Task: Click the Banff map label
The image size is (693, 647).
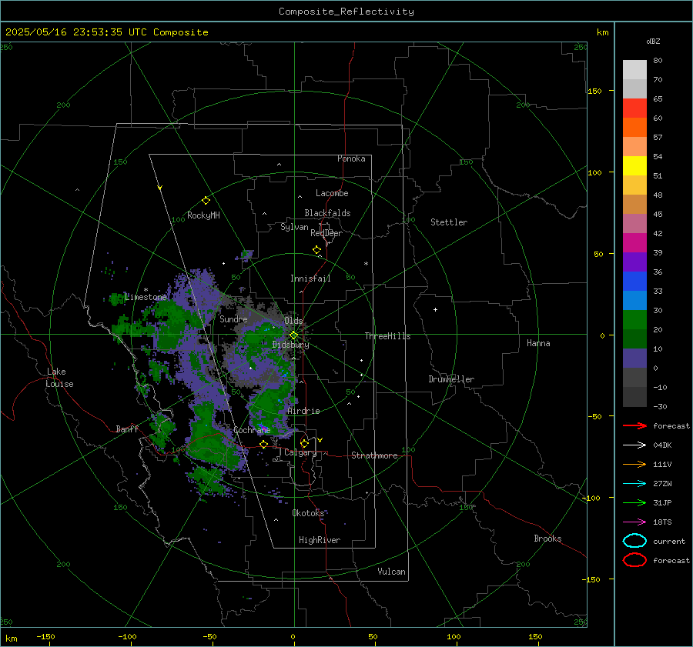Action: 127,429
